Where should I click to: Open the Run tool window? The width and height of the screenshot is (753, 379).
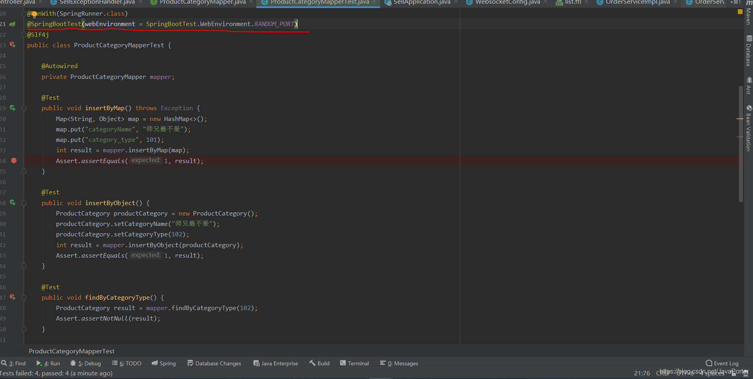click(x=48, y=363)
